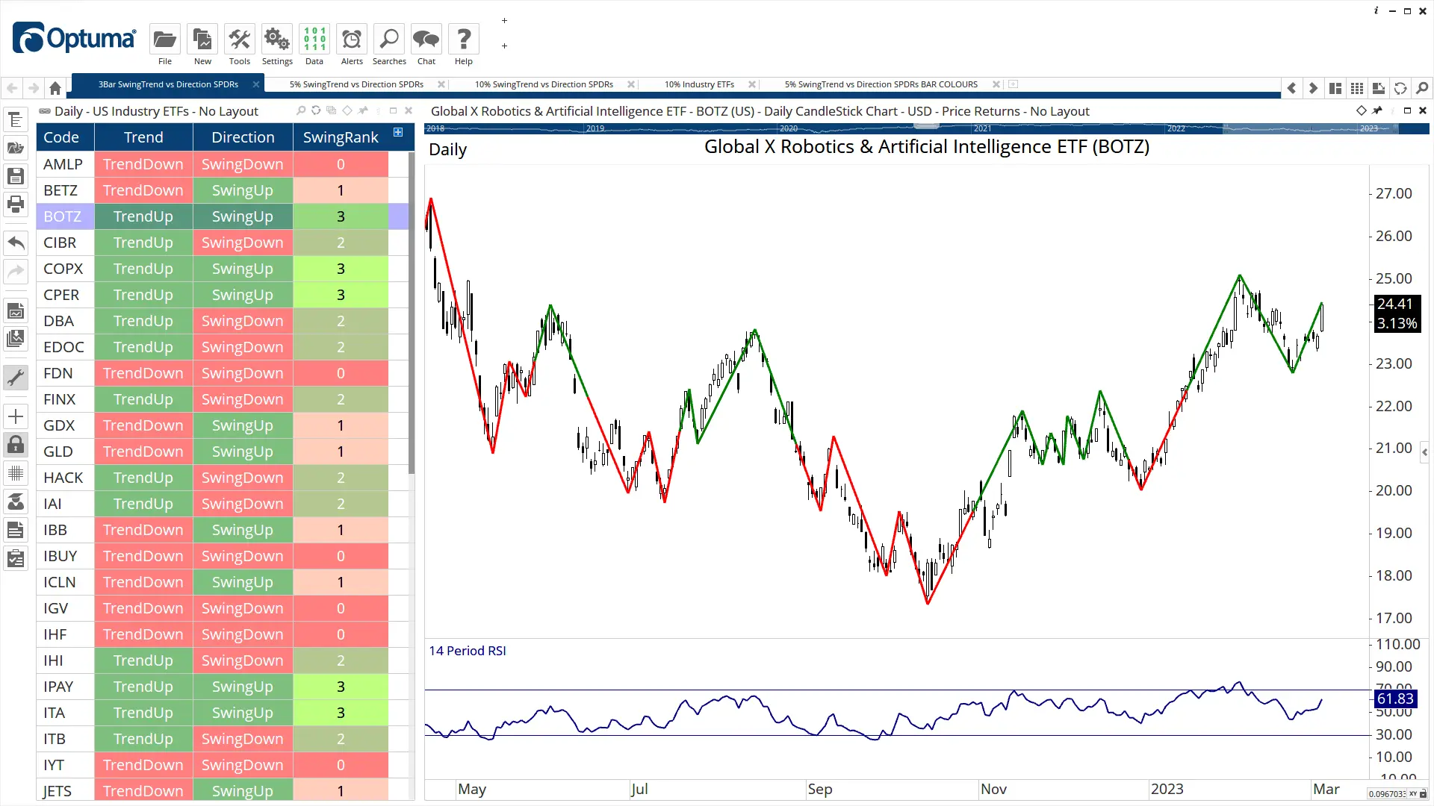
Task: Click the watchlist search magnifier icon
Action: point(301,110)
